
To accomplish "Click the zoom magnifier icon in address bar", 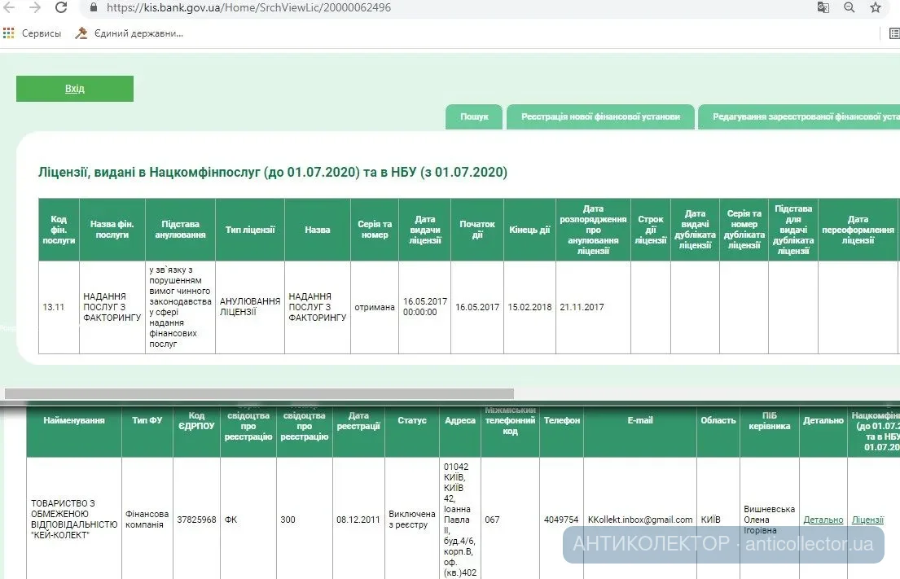I will tap(849, 7).
